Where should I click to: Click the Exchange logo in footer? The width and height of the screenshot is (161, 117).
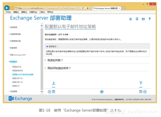[21, 99]
